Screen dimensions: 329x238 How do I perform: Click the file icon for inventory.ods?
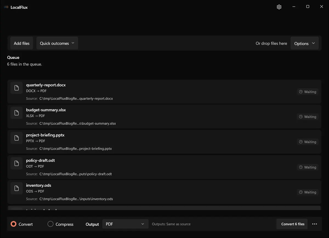(16, 188)
